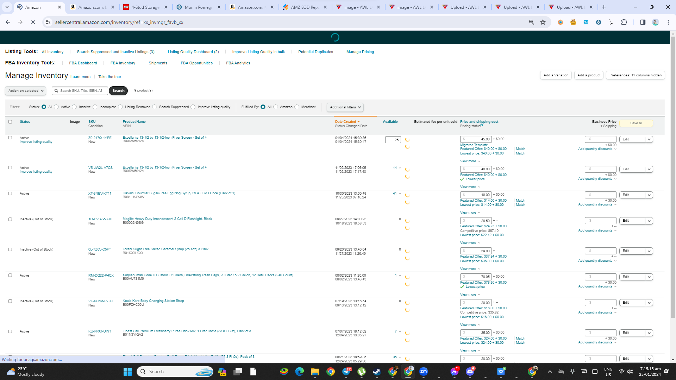676x380 pixels.
Task: Open Messenger from the taskbar
Action: [x=455, y=372]
